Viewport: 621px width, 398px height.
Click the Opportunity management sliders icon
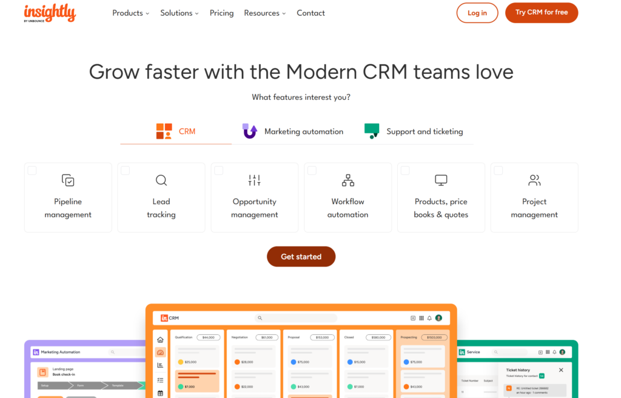tap(254, 181)
